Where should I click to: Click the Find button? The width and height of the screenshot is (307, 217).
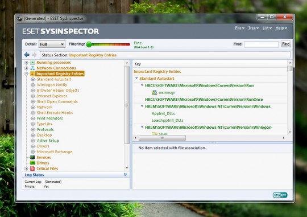point(285,44)
